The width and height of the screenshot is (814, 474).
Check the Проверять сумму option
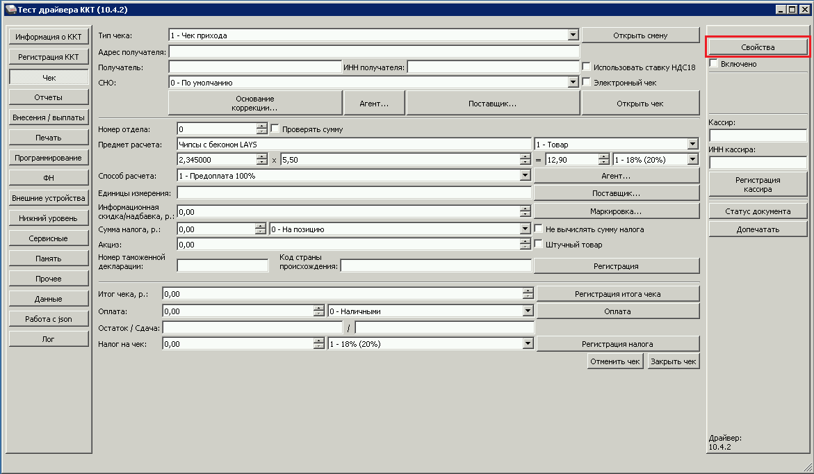(x=275, y=129)
